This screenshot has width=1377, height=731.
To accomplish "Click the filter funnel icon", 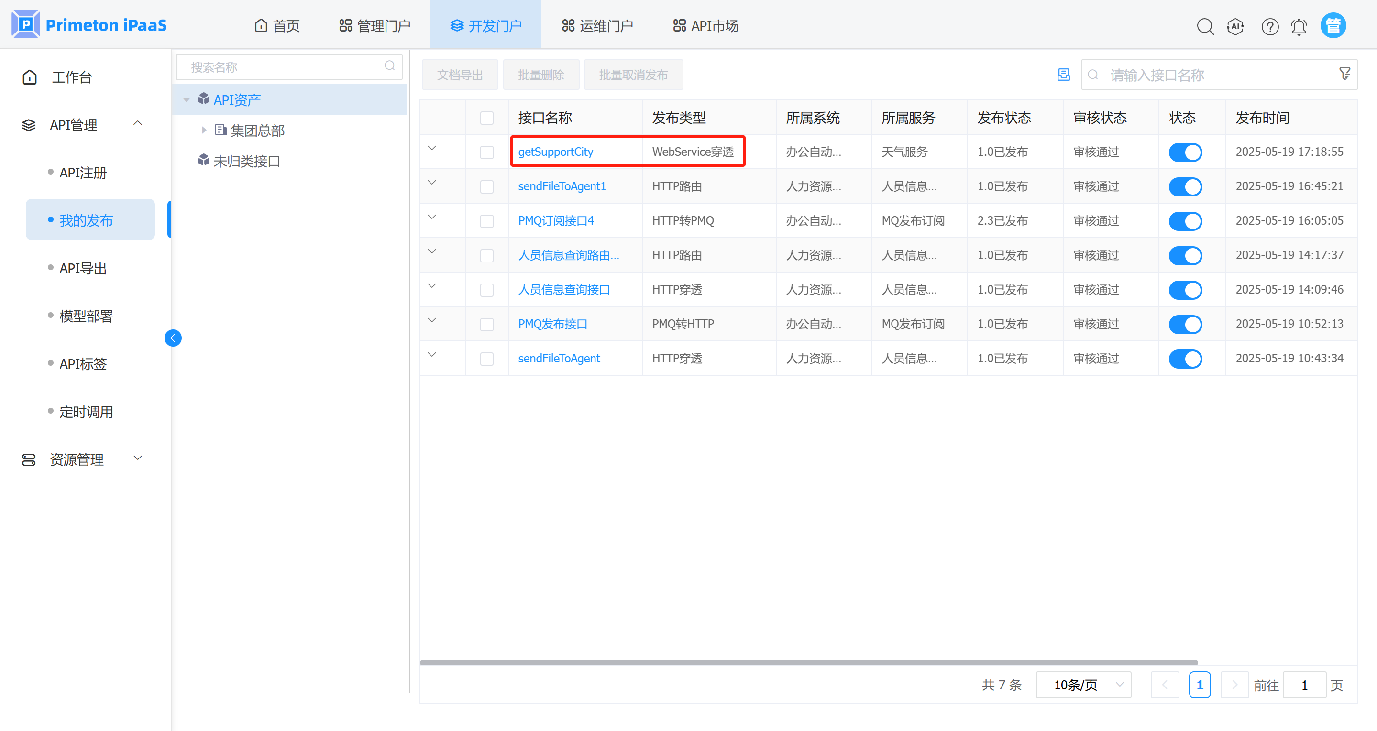I will point(1344,74).
